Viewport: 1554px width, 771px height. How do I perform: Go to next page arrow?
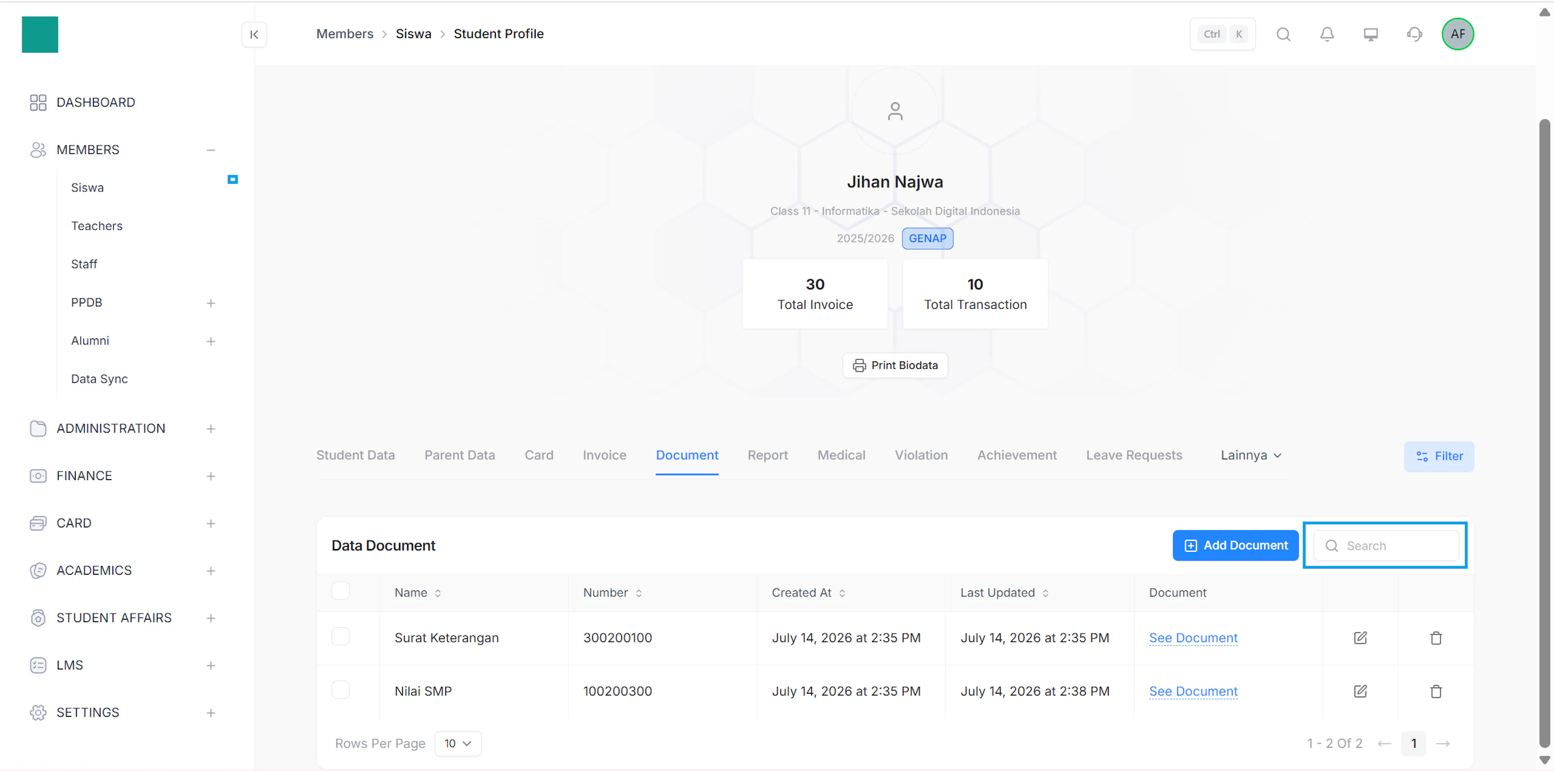click(x=1442, y=743)
